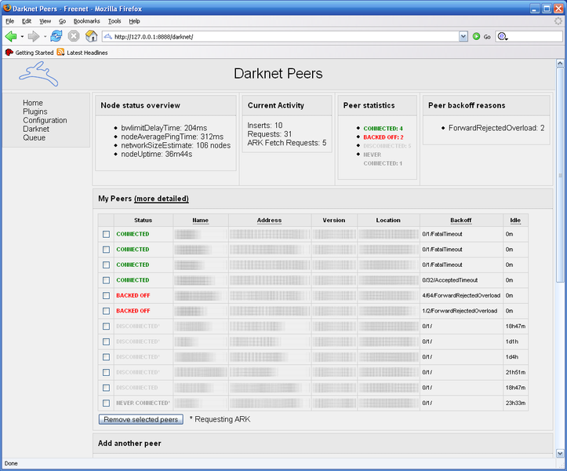This screenshot has width=567, height=471.
Task: Check the DISCONNECTED peer idle 21h51m
Action: (x=106, y=373)
